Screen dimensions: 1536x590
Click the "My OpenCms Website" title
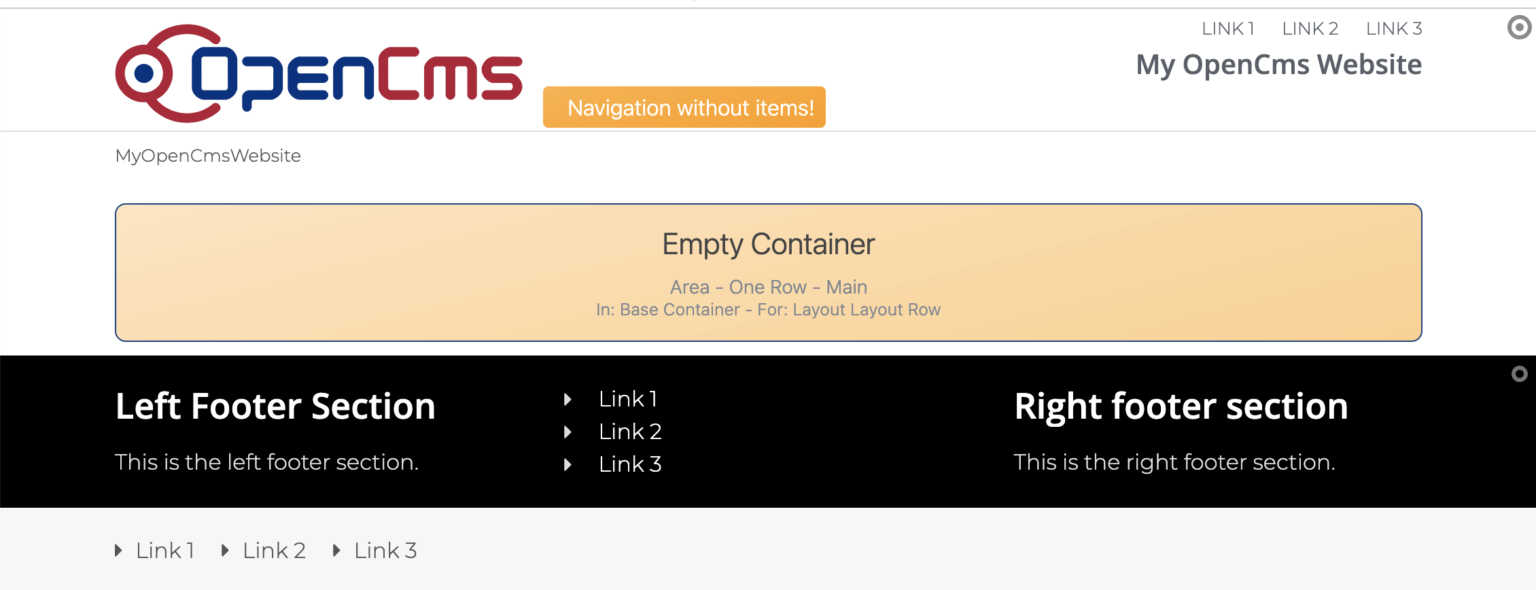click(1278, 65)
